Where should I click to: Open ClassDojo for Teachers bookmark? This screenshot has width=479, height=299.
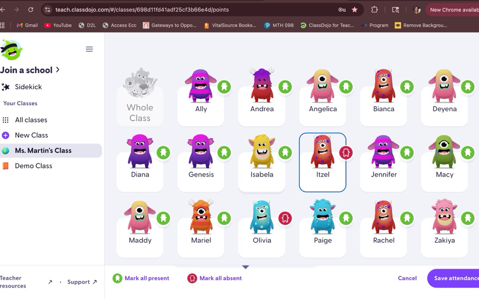[327, 25]
